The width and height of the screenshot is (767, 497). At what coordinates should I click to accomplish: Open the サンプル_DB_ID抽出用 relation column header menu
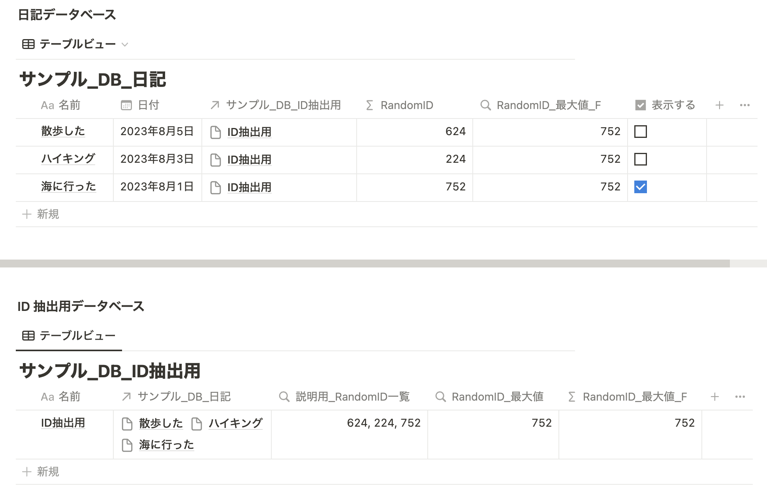tap(276, 105)
